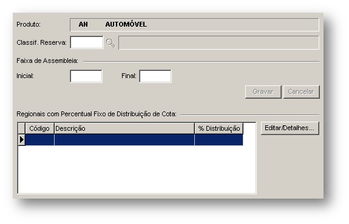Click the magnifier search icon beside Classif. Reserva
This screenshot has height=224, width=349.
pyautogui.click(x=110, y=43)
